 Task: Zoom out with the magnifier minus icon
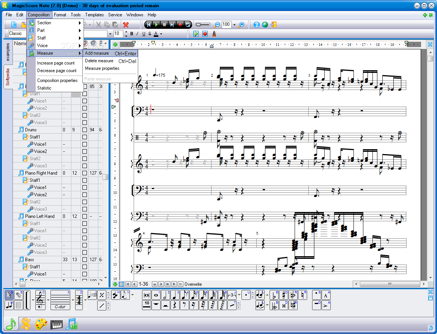pos(217,25)
